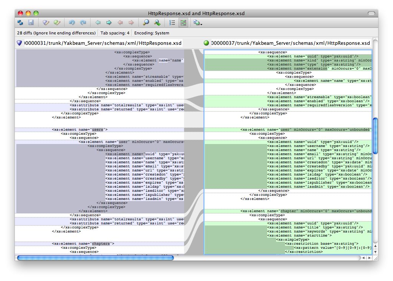This screenshot has width=393, height=281.
Task: Click left pane line name="requiredflashvers
Action: (x=144, y=85)
